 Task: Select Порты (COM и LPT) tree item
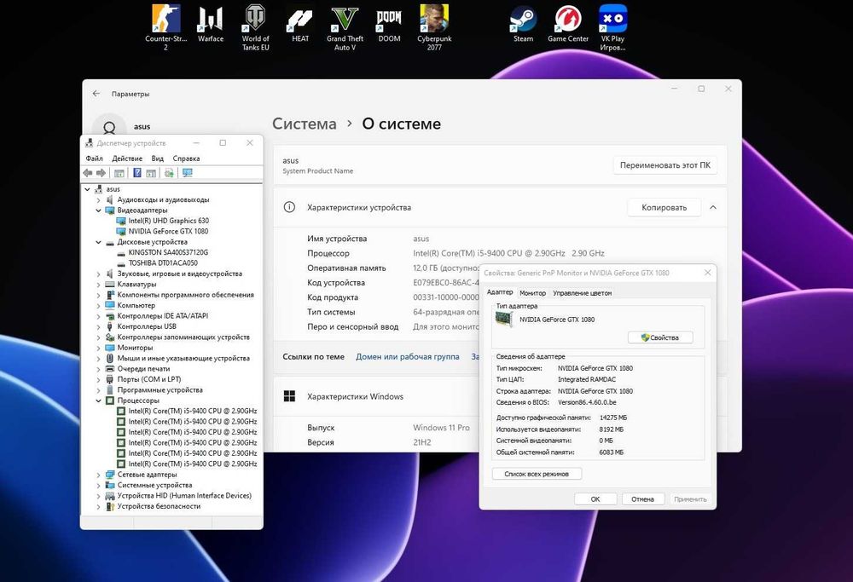pos(149,379)
